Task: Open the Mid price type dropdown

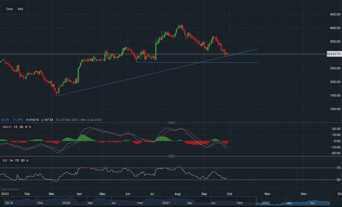Action: 21,9
